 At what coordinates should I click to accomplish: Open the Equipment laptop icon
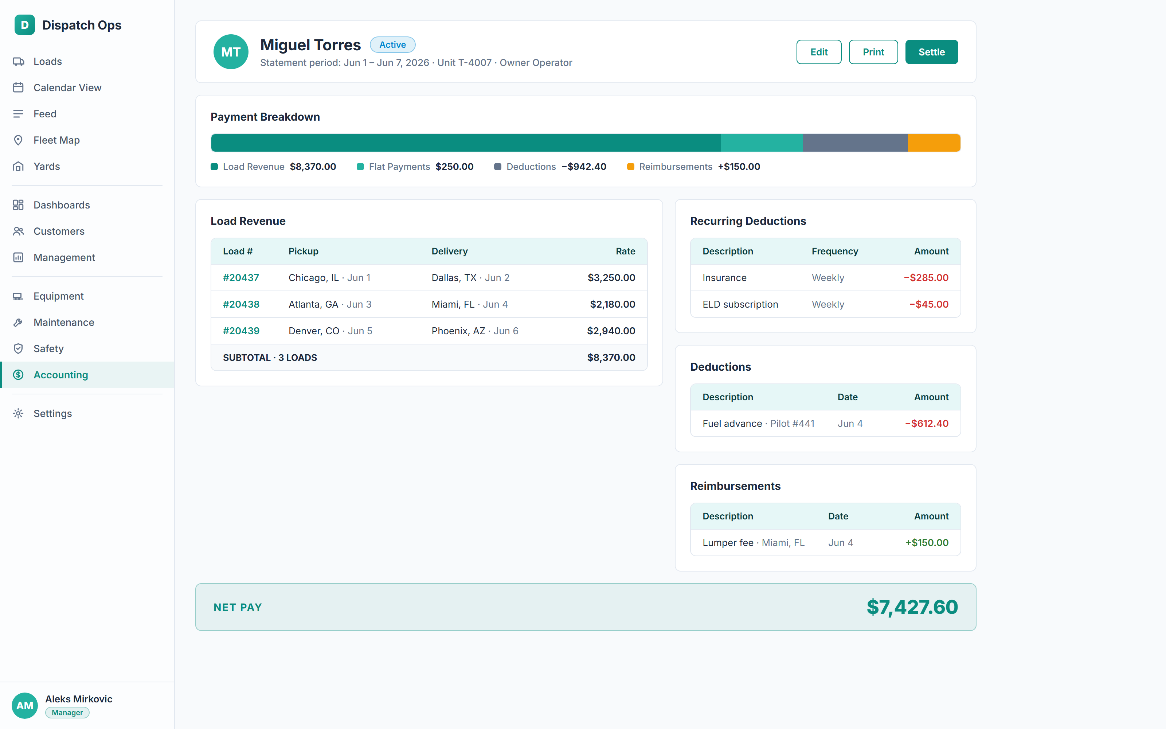coord(18,296)
